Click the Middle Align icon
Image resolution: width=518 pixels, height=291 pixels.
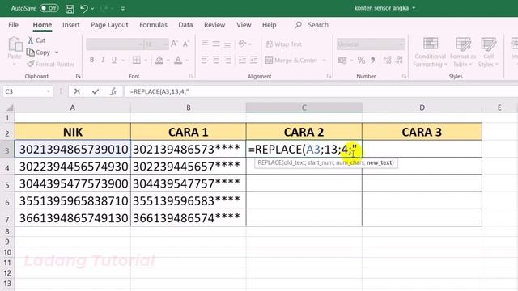tap(216, 44)
